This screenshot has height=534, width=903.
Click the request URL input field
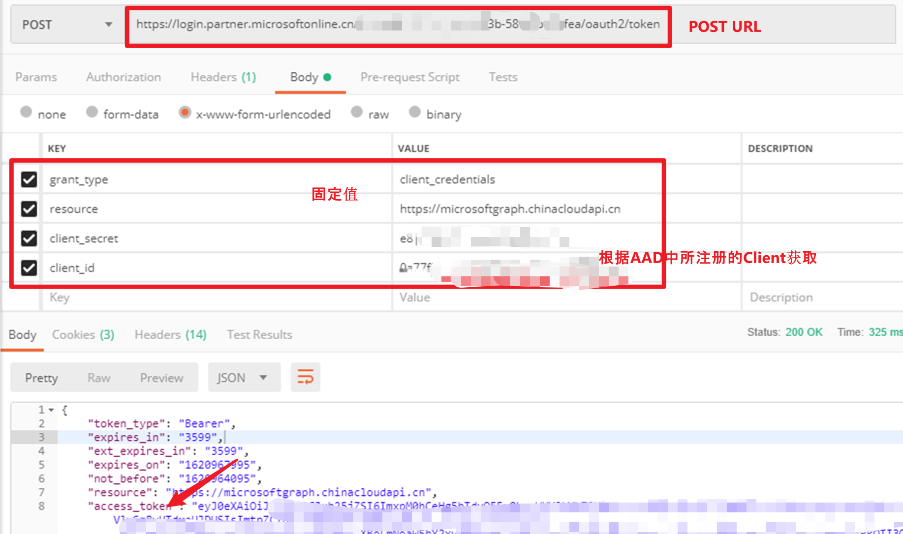pyautogui.click(x=398, y=25)
